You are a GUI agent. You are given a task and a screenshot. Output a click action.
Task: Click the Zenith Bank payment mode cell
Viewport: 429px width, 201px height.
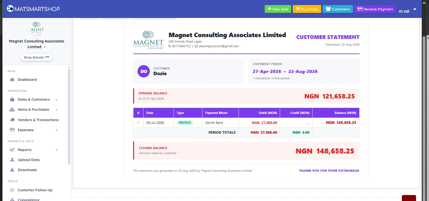[220, 123]
